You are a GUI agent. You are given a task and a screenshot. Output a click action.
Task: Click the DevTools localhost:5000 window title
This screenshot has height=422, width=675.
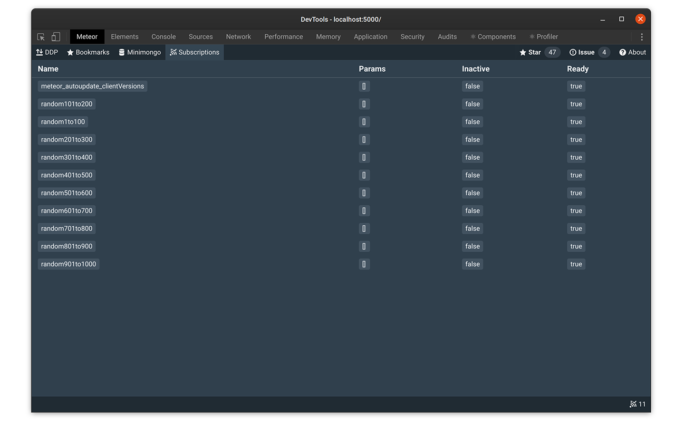click(341, 20)
